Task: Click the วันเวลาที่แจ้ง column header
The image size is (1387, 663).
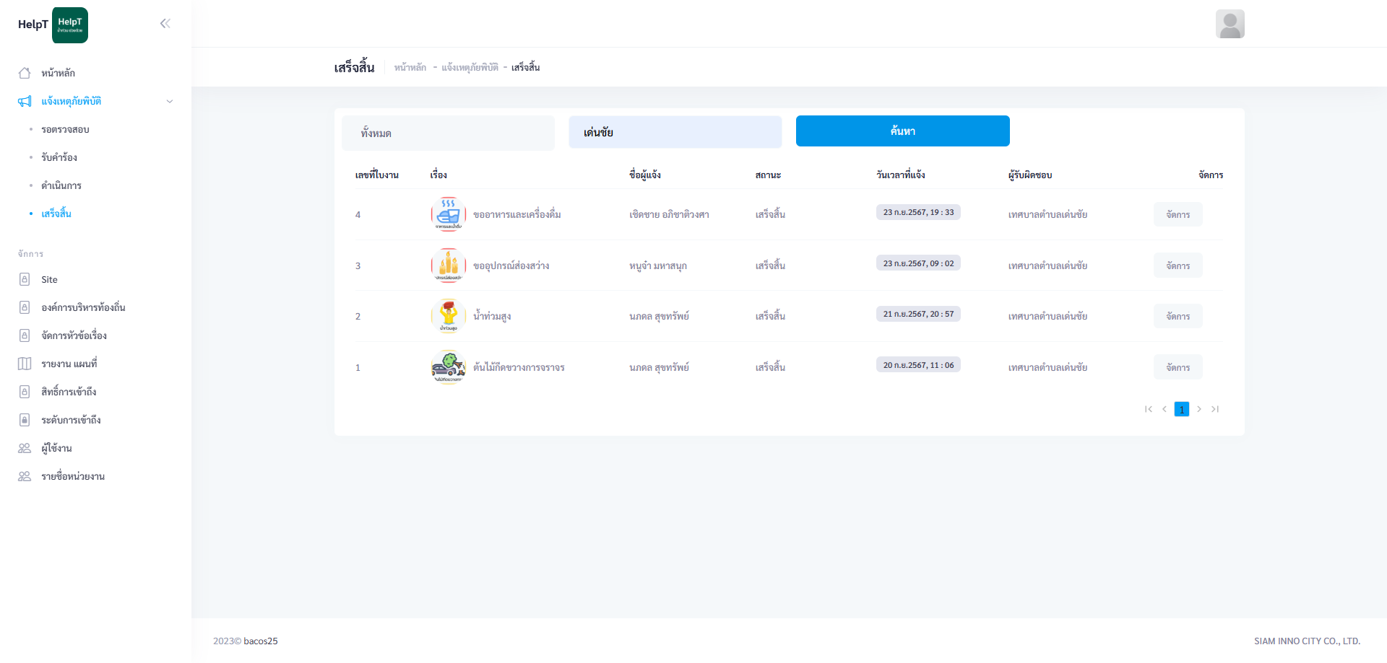Action: coord(901,175)
